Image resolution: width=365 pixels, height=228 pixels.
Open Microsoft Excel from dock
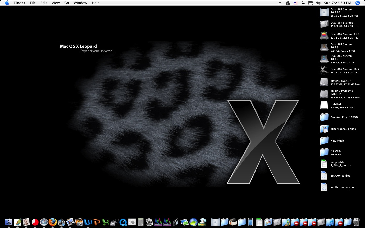(x=105, y=222)
